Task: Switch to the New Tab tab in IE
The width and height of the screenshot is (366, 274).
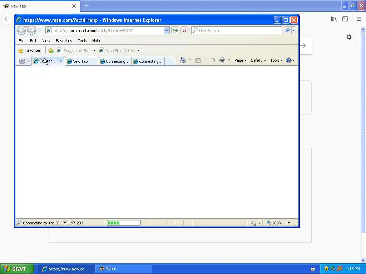Action: coord(81,61)
